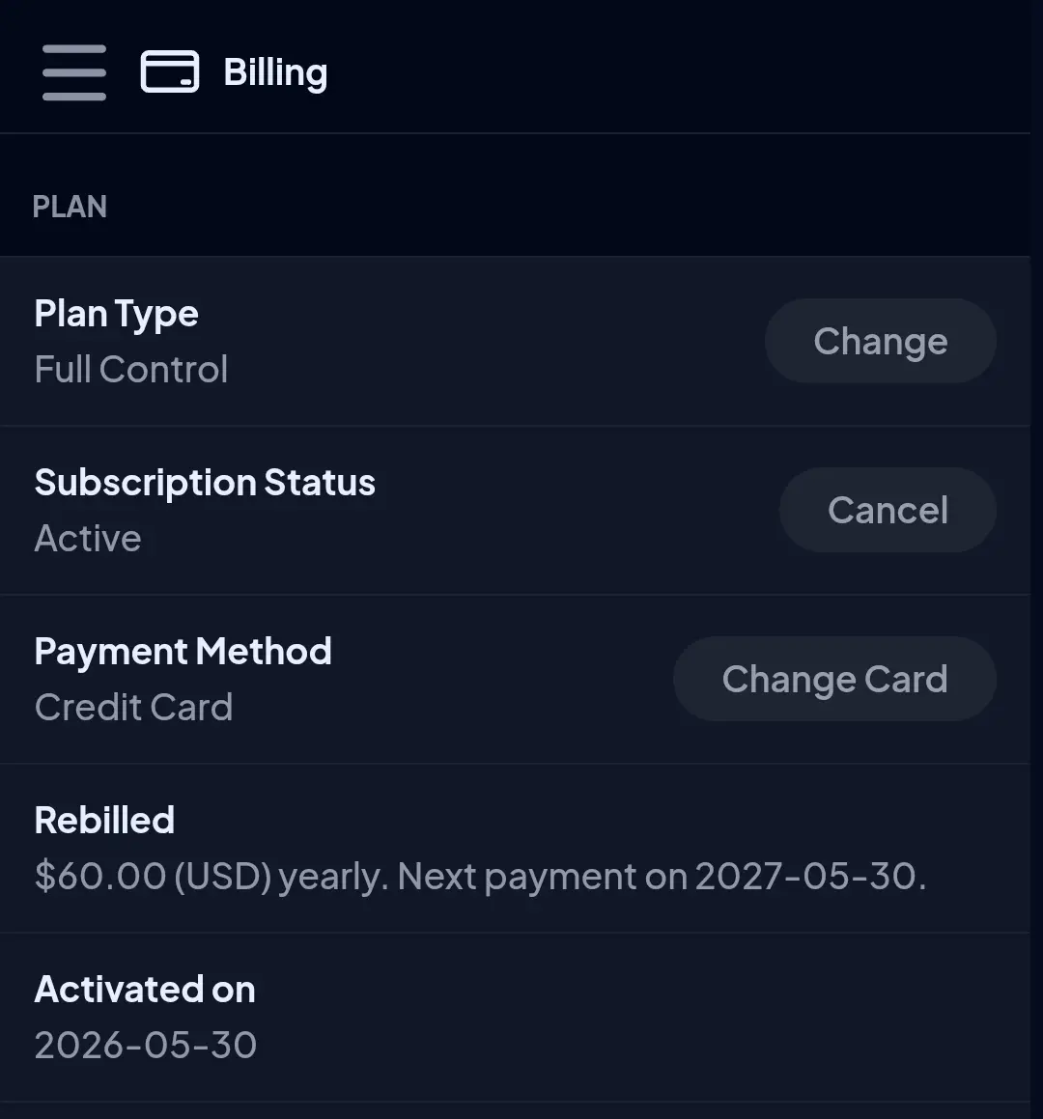Click the Activated on label

(145, 989)
